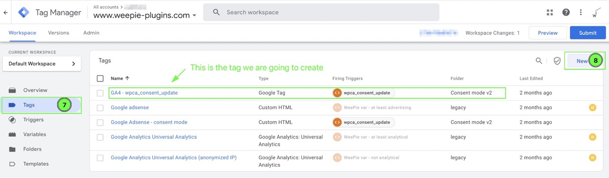The width and height of the screenshot is (609, 178).
Task: Open the Google apps grid icon
Action: (550, 12)
